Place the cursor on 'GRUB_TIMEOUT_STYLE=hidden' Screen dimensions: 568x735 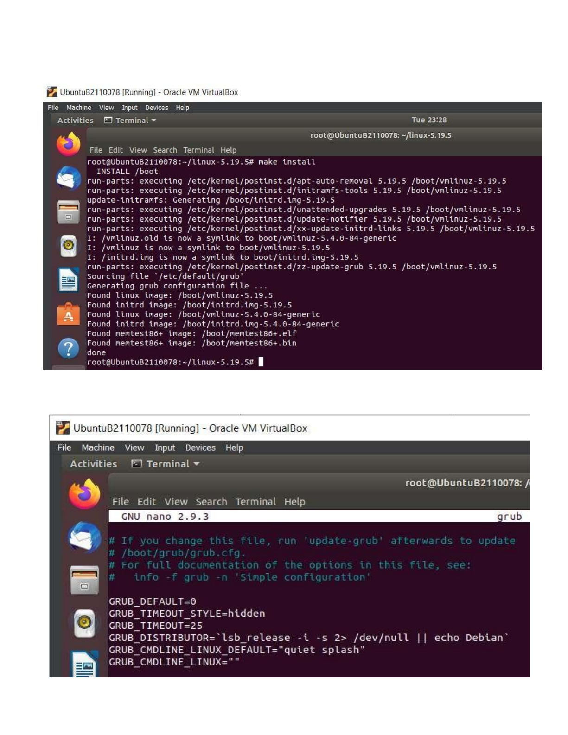(x=187, y=614)
